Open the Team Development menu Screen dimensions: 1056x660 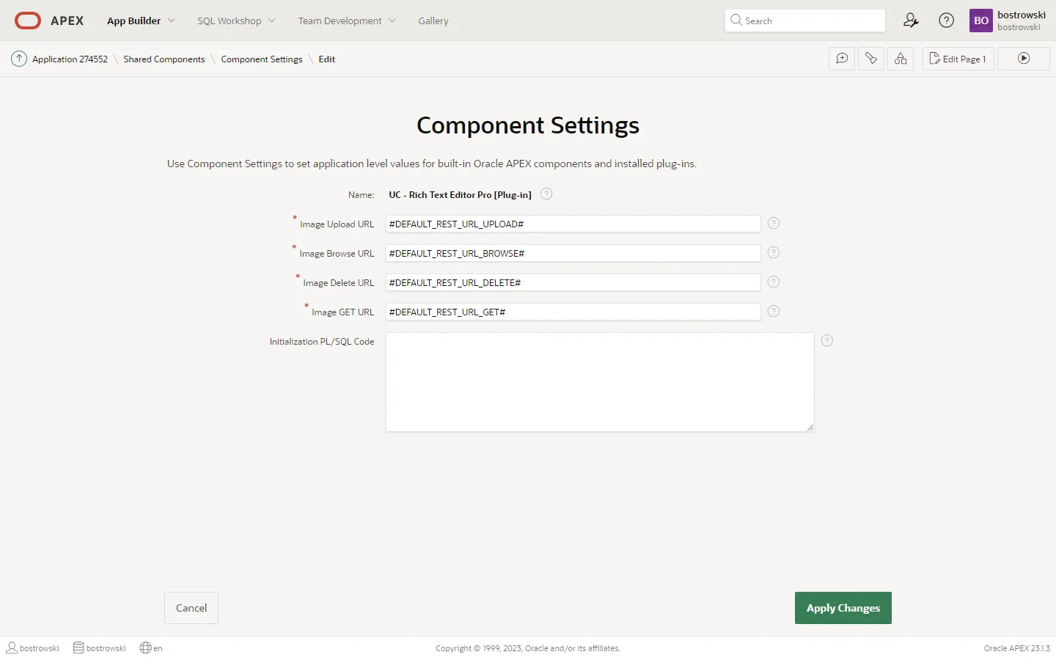coord(340,21)
